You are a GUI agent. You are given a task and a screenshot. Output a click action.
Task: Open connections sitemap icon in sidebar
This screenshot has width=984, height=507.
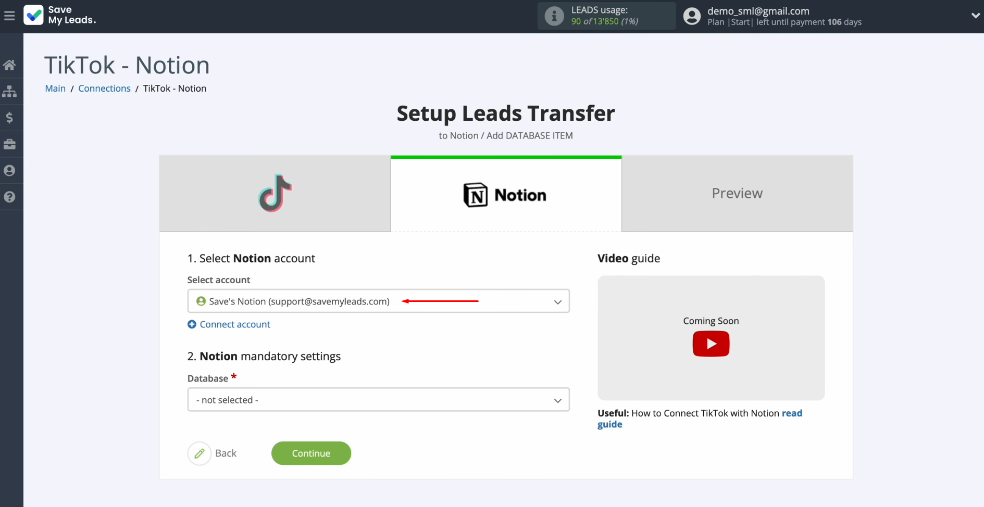click(9, 92)
